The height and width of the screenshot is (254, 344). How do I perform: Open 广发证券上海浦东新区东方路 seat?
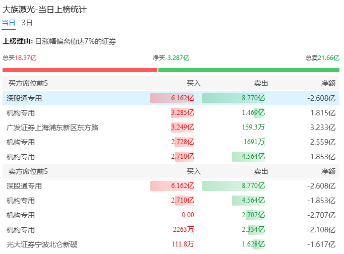coord(52,128)
